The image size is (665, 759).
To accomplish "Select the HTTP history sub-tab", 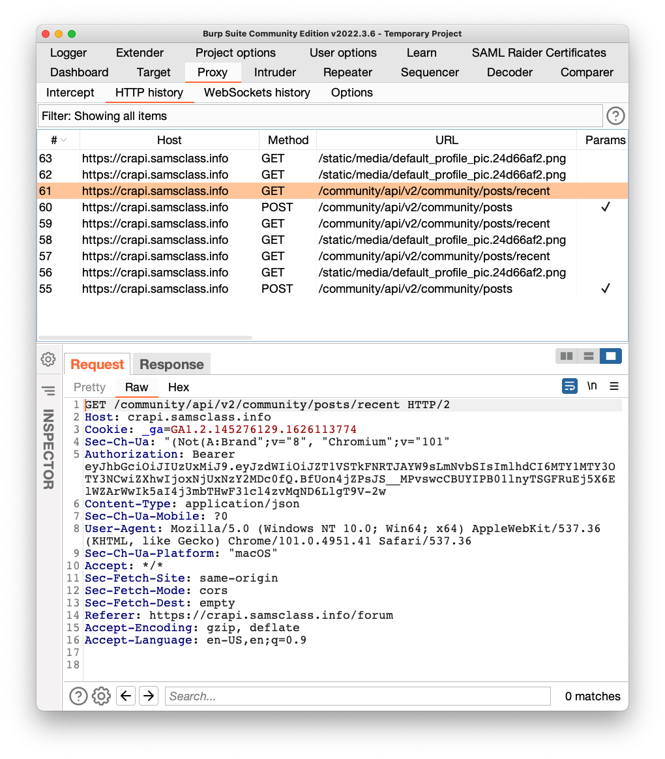I will (149, 93).
